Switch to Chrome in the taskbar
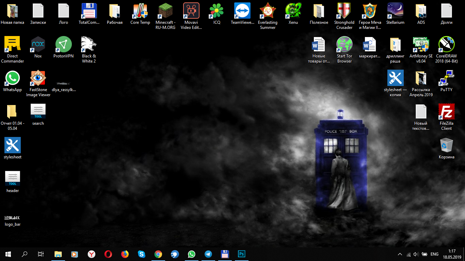The image size is (465, 261). (x=158, y=254)
